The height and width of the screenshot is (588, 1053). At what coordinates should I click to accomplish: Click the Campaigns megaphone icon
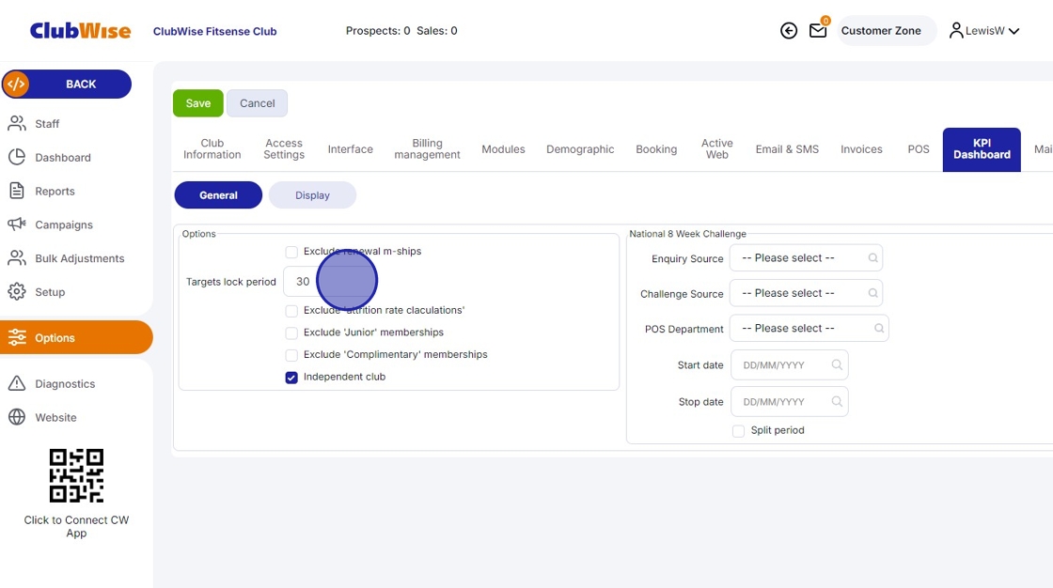(x=17, y=224)
